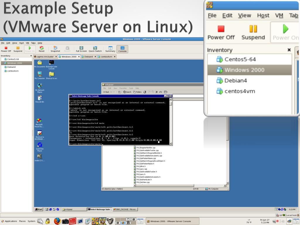The width and height of the screenshot is (300, 225).
Task: Select centos4vm in the magnified Inventory list
Action: pyautogui.click(x=250, y=91)
